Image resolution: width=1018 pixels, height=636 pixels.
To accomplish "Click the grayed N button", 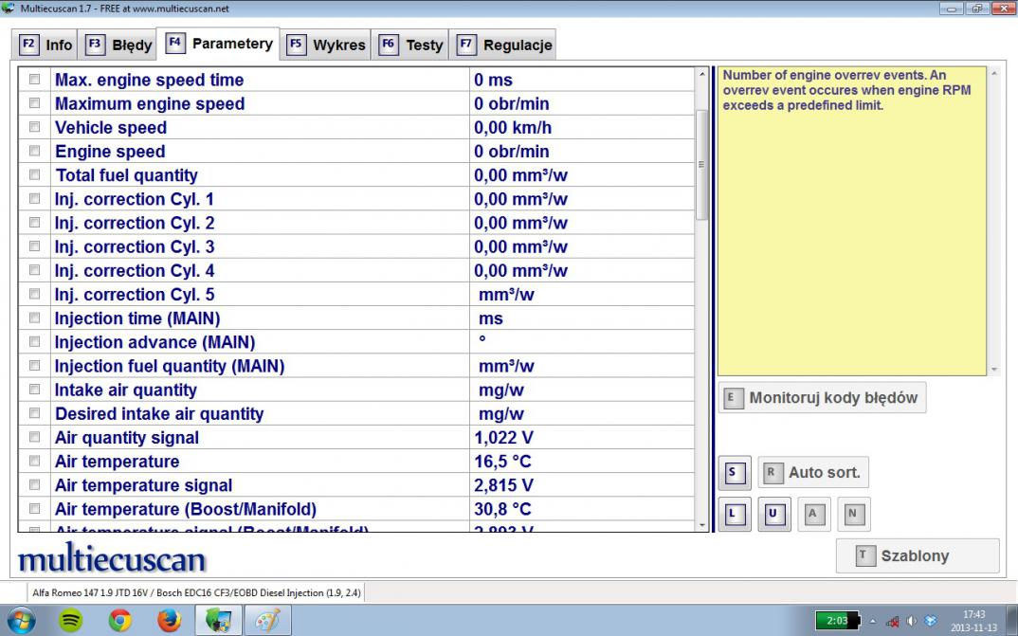I will (851, 514).
